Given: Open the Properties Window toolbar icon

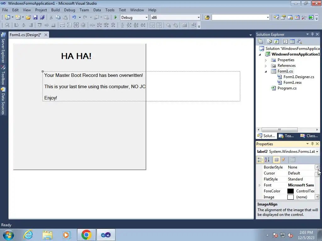Looking at the screenshot, I should (283, 18).
